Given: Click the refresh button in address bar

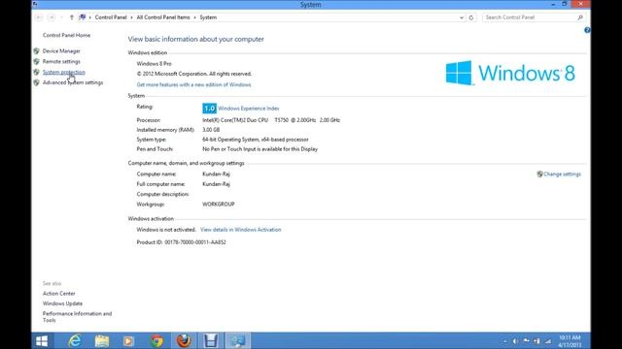Looking at the screenshot, I should click(x=471, y=17).
